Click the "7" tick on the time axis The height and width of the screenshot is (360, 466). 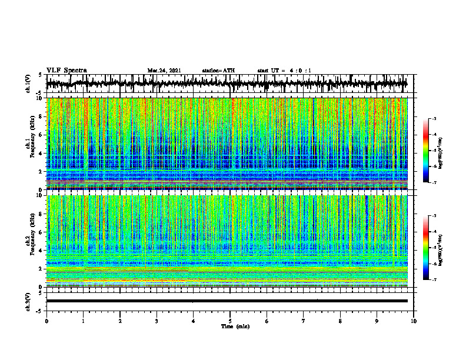pyautogui.click(x=304, y=321)
